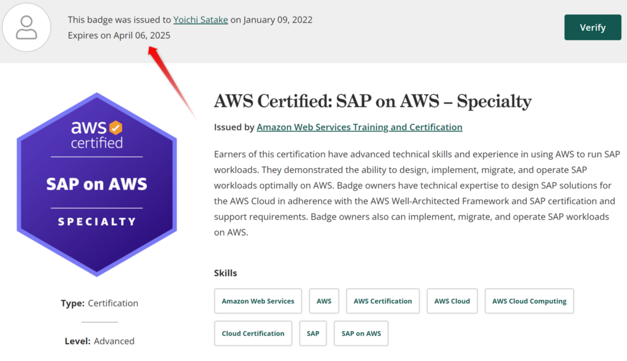Select the Amazon Web Services skill tag

[258, 301]
